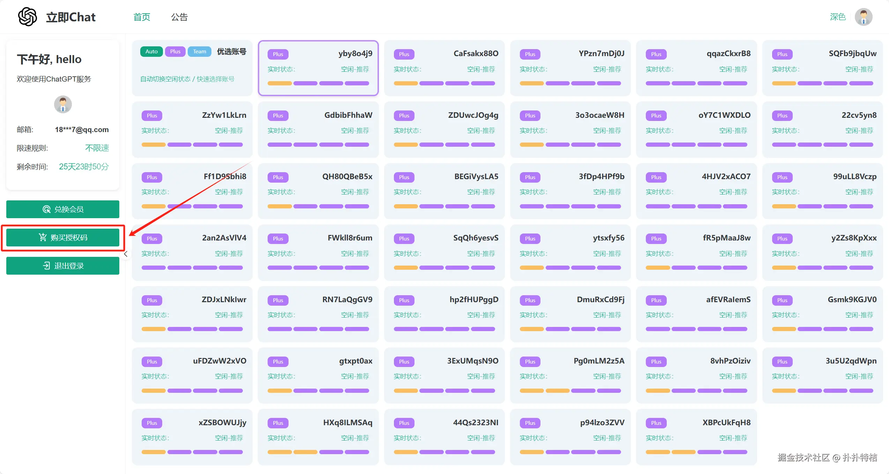Collapse the sidebar with the chevron arrow

(126, 254)
